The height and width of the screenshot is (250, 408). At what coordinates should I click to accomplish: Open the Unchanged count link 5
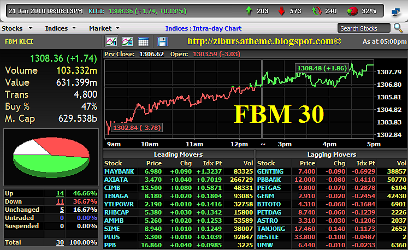pyautogui.click(x=62, y=210)
